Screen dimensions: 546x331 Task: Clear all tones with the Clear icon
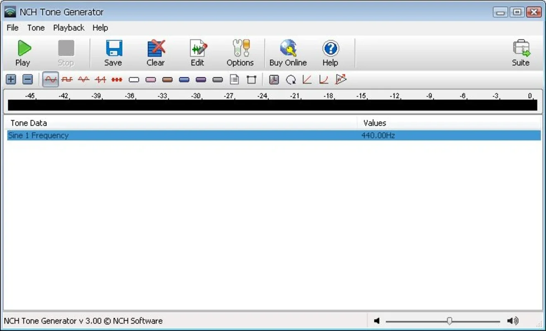click(x=156, y=53)
